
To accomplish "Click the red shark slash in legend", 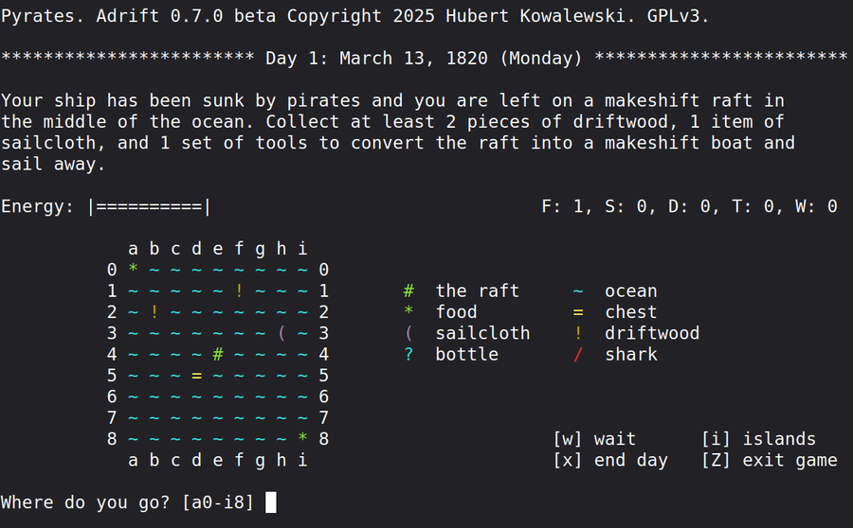I will [578, 355].
